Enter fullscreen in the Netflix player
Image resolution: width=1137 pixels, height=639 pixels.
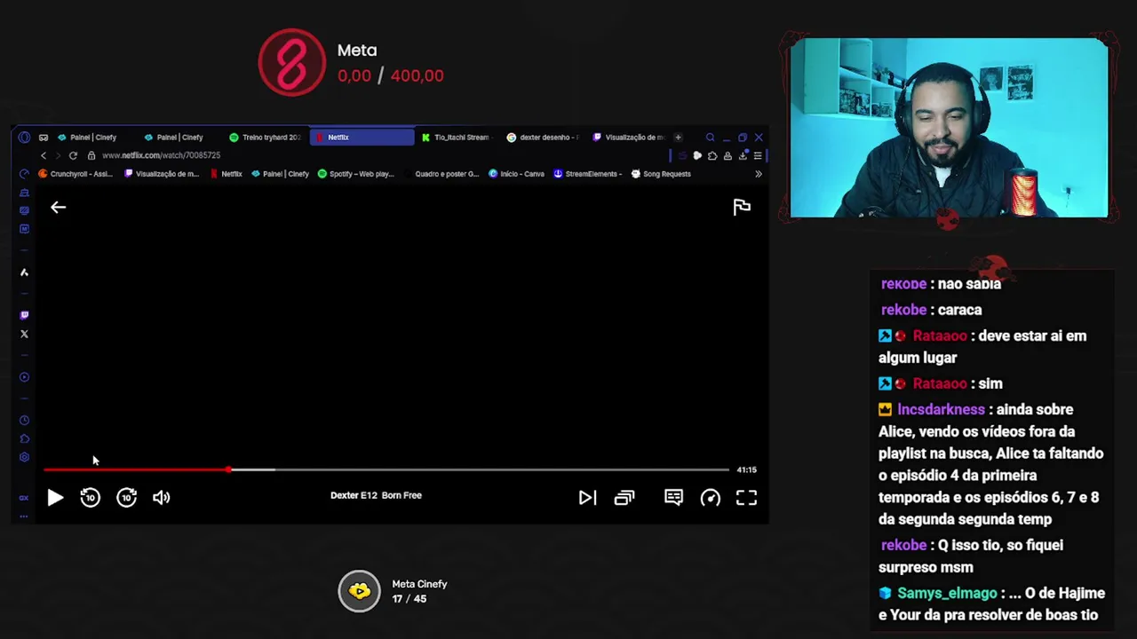[x=746, y=498]
